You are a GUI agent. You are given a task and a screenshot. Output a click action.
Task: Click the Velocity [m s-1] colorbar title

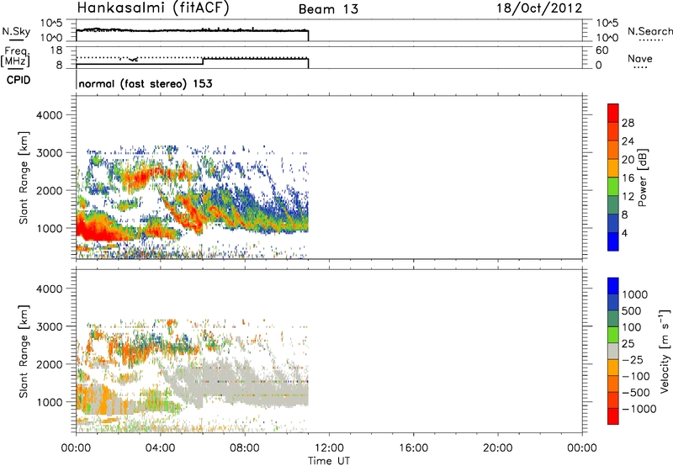(x=665, y=351)
